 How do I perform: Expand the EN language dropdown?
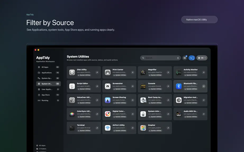click(x=202, y=58)
